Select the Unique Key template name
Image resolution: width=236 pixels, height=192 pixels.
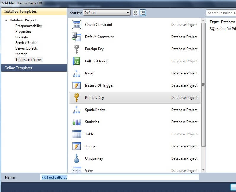pos(94,158)
